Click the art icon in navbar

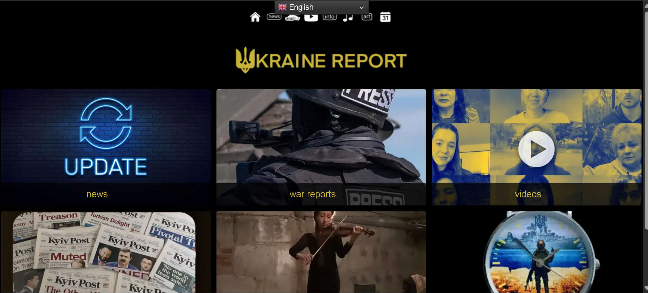click(x=367, y=17)
